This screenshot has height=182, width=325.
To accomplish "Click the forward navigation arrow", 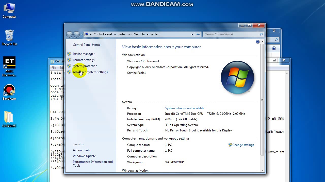I will coord(76,34).
